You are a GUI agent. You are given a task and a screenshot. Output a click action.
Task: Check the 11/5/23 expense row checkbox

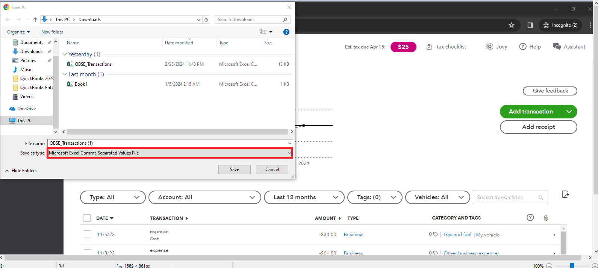point(88,234)
